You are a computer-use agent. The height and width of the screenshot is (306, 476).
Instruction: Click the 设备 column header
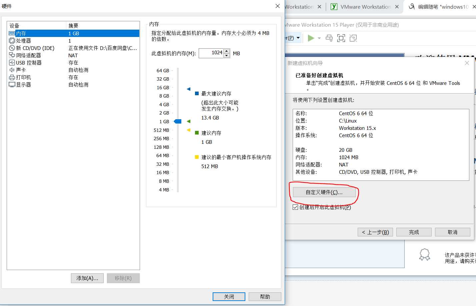[37, 26]
